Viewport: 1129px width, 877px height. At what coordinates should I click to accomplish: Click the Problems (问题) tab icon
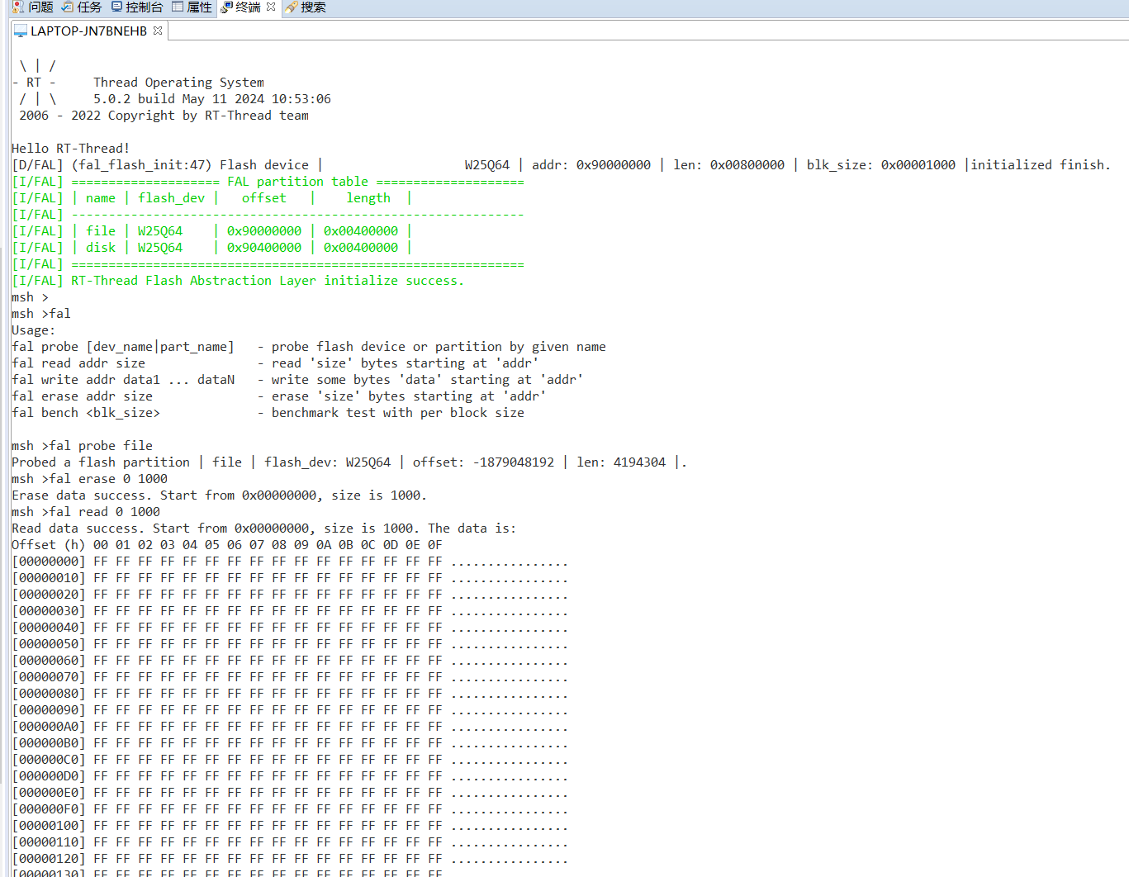[x=18, y=7]
